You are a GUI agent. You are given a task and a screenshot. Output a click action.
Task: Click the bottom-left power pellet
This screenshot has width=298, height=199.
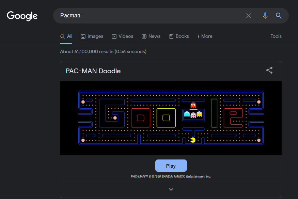83,140
